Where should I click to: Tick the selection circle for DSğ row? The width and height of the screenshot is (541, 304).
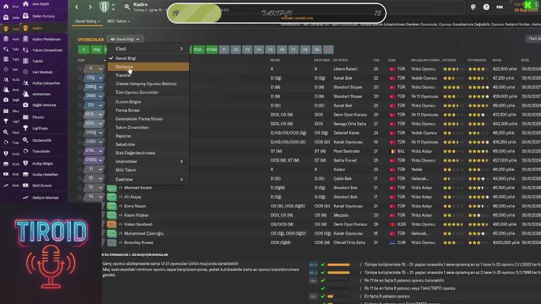[x=80, y=78]
